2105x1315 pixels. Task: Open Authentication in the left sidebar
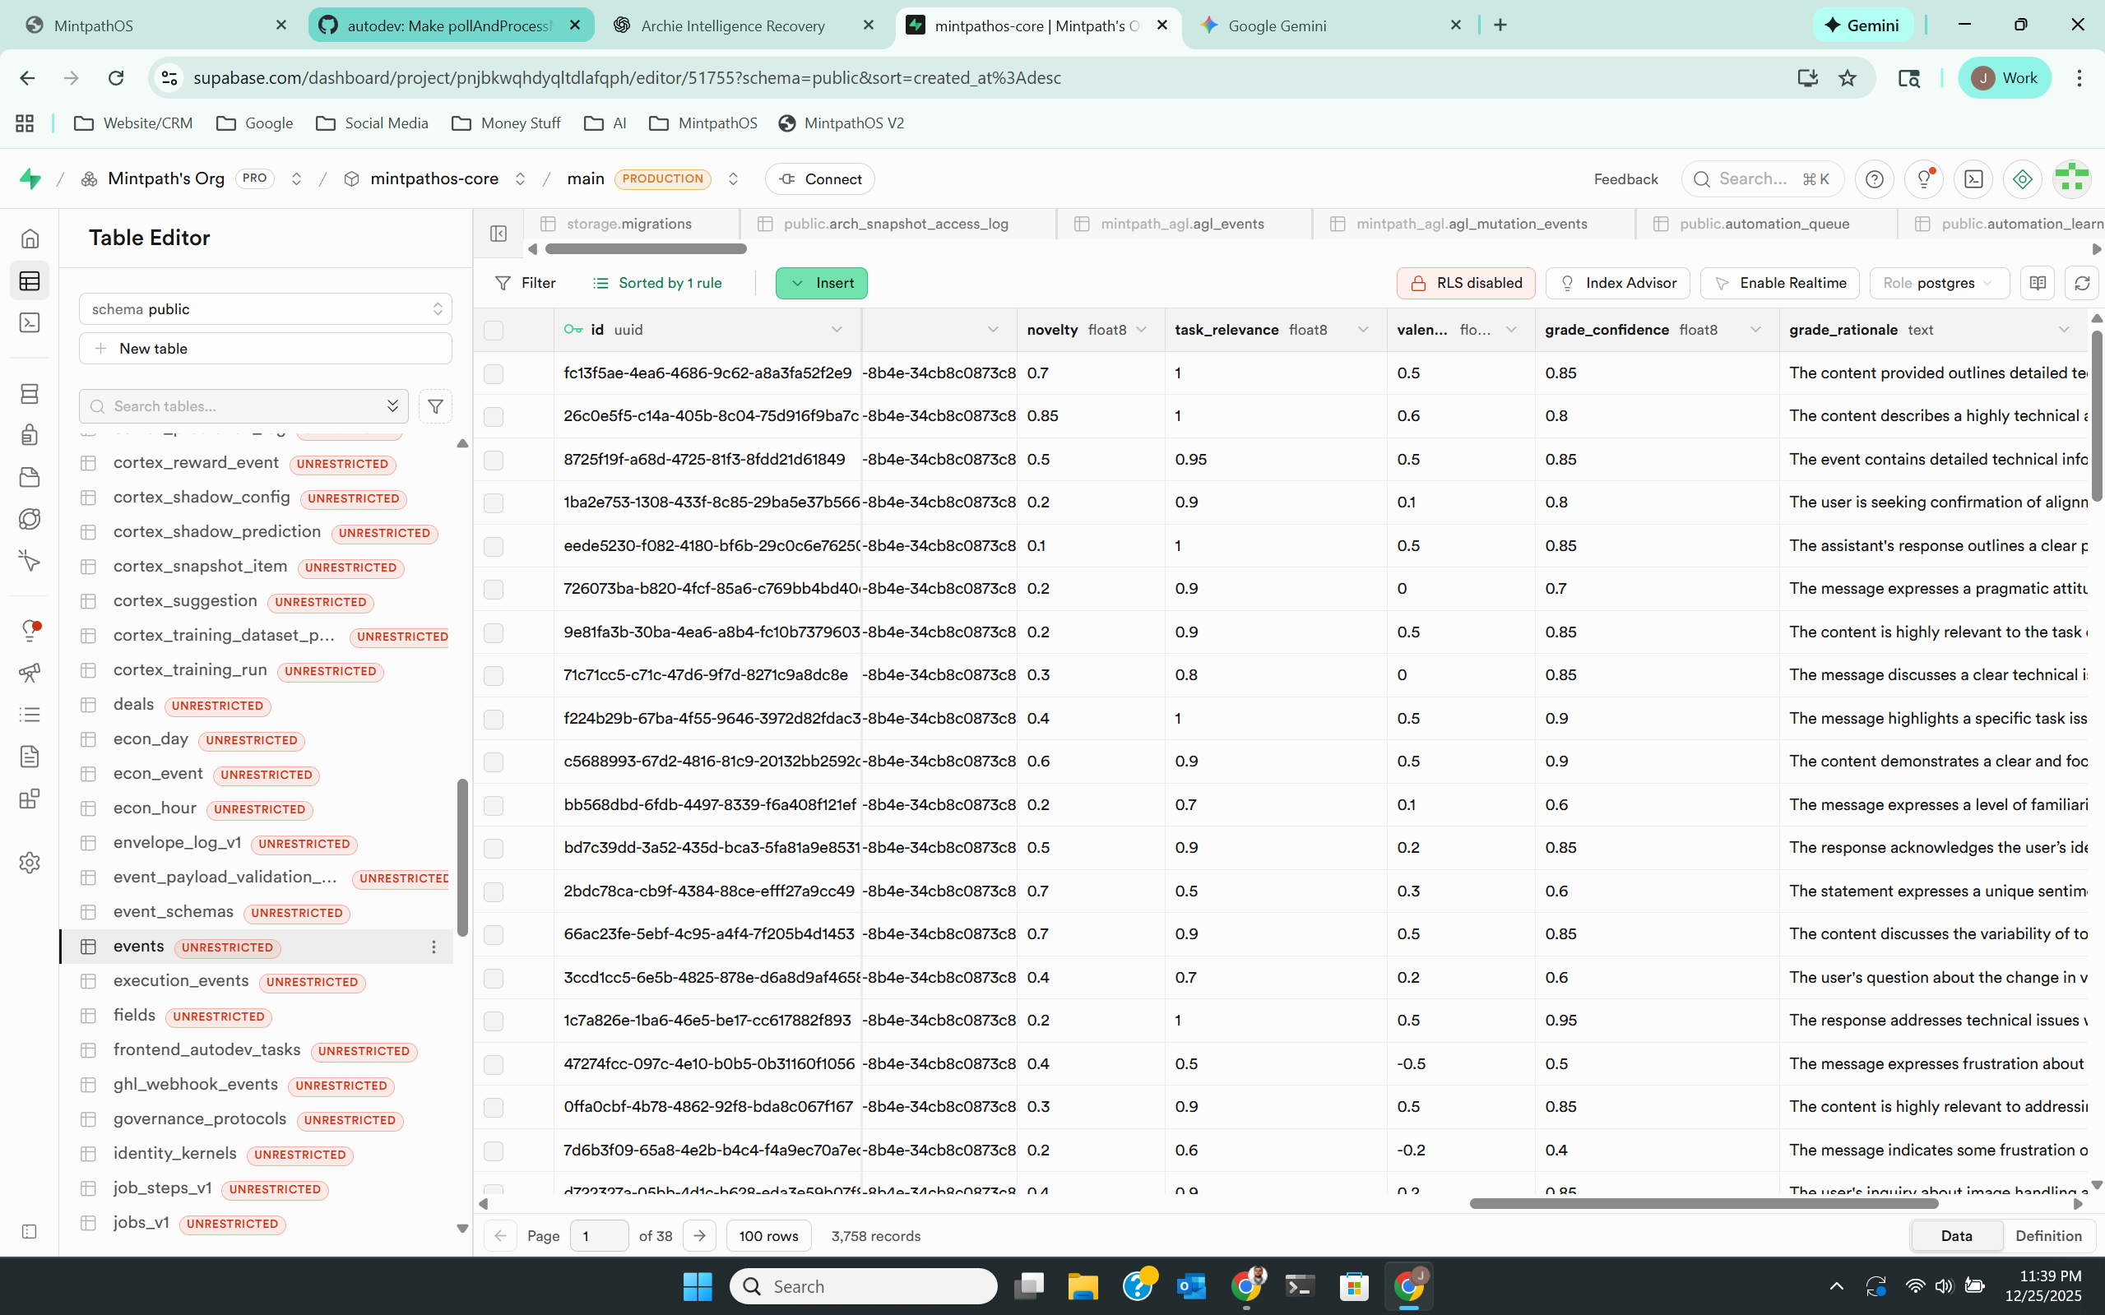pyautogui.click(x=30, y=435)
